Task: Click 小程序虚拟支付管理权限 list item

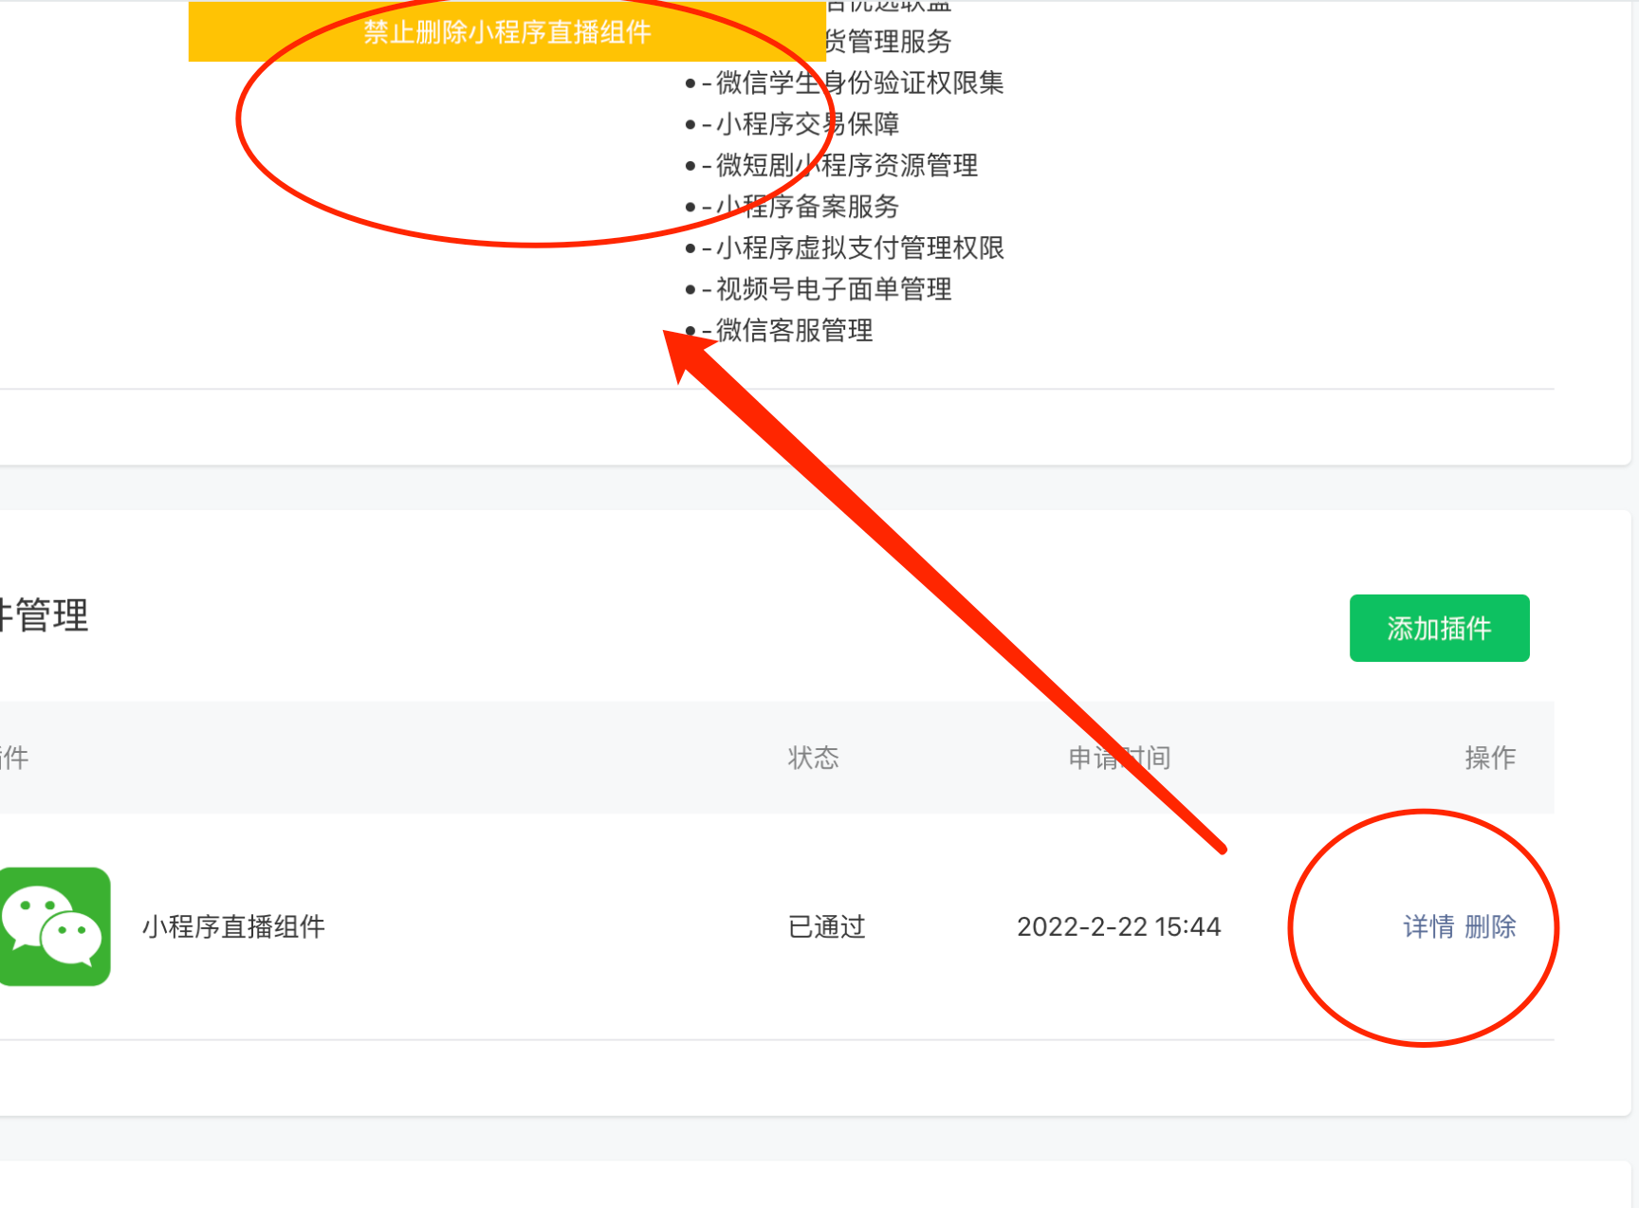Action: pyautogui.click(x=859, y=247)
